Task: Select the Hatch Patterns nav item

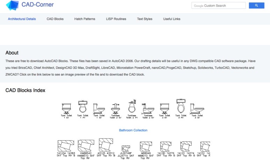Action: (85, 19)
